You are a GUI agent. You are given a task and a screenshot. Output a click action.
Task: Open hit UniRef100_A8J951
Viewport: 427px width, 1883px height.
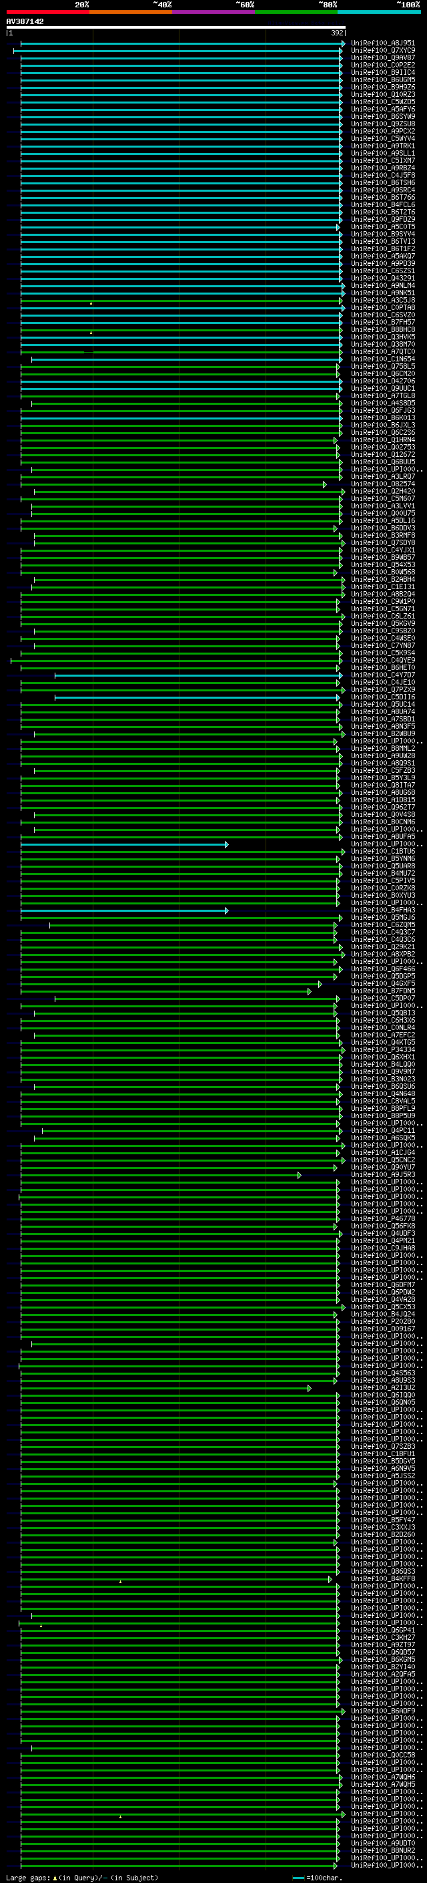[383, 43]
